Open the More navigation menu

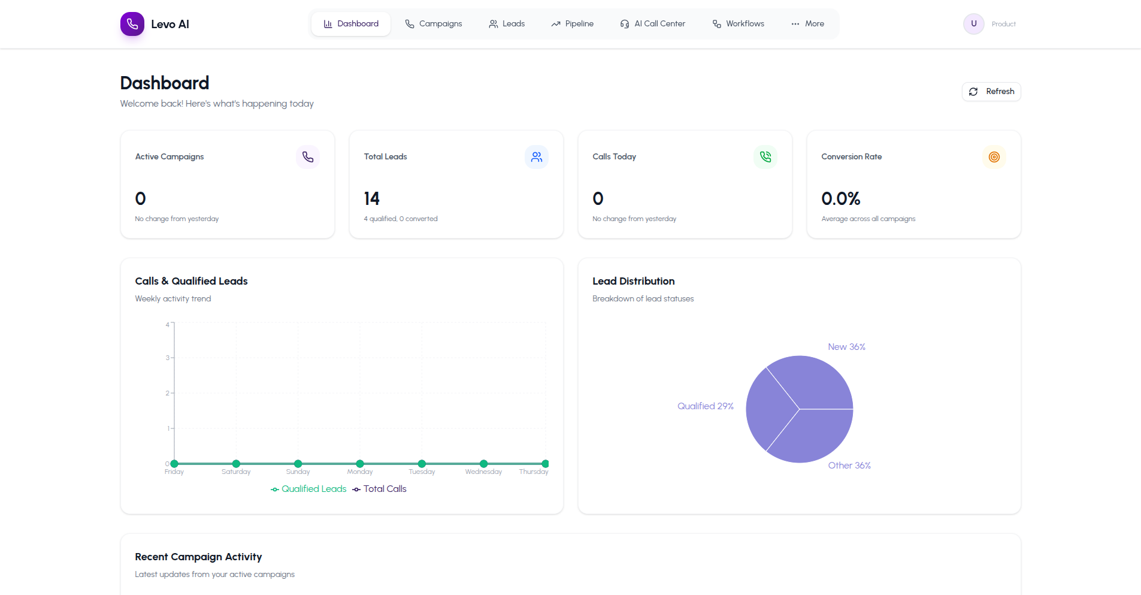(807, 23)
